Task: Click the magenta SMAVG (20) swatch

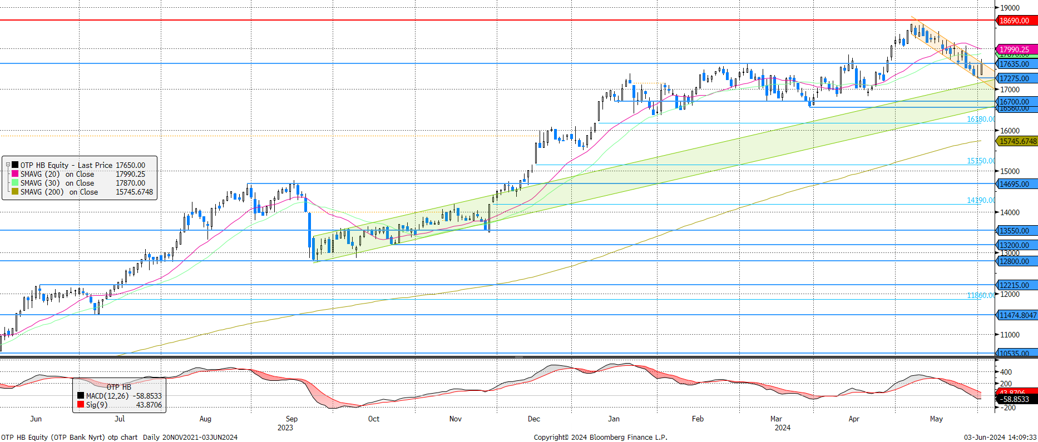Action: [15, 174]
